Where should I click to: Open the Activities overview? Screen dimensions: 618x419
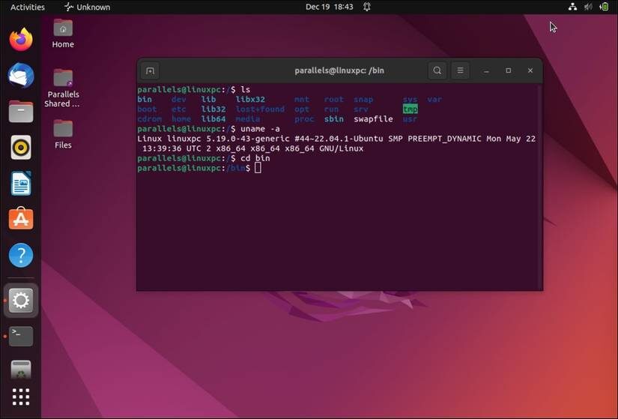tap(28, 7)
